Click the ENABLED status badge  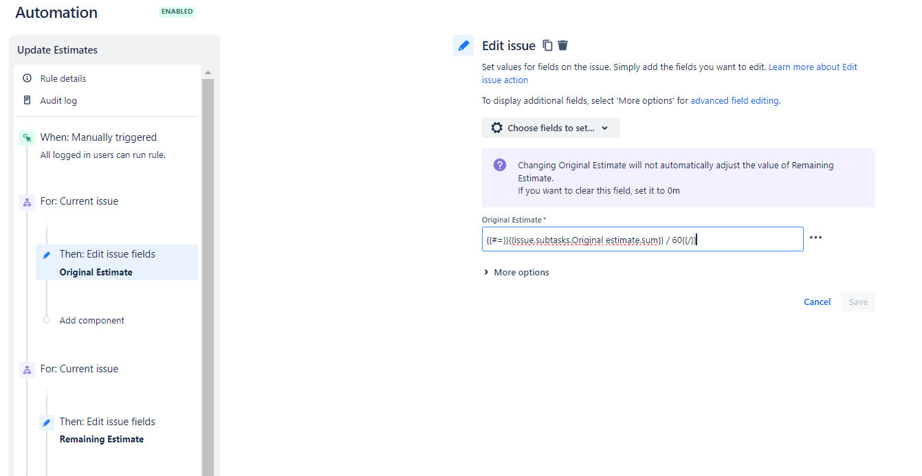coord(177,12)
